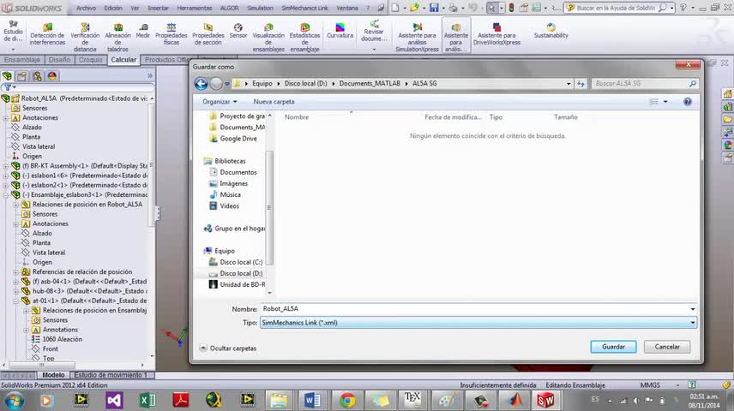The image size is (734, 411).
Task: Select the Curvatura tool
Action: [x=340, y=31]
